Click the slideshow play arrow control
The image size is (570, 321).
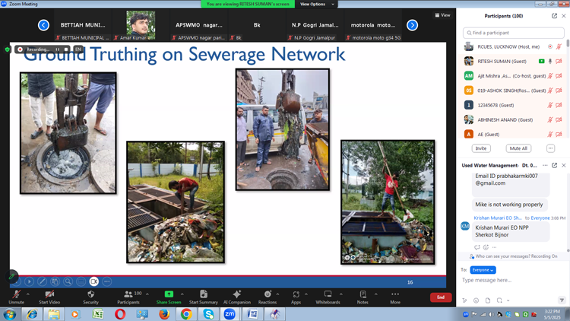click(x=30, y=281)
